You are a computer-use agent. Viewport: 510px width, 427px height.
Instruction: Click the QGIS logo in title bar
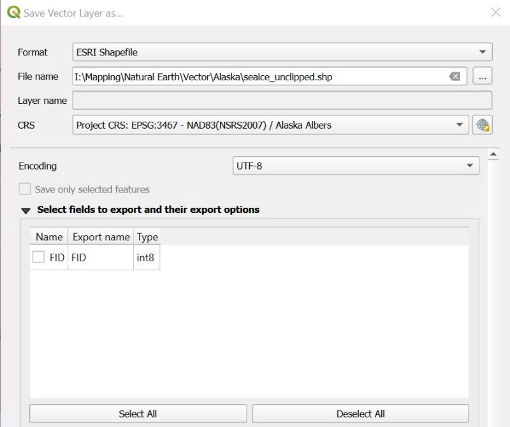(x=13, y=12)
